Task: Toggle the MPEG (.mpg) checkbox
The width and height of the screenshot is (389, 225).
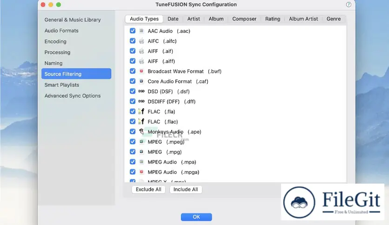Action: coord(133,152)
